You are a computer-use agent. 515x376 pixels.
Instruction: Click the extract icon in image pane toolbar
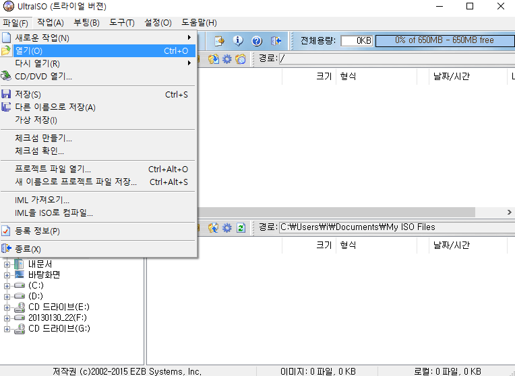[214, 59]
